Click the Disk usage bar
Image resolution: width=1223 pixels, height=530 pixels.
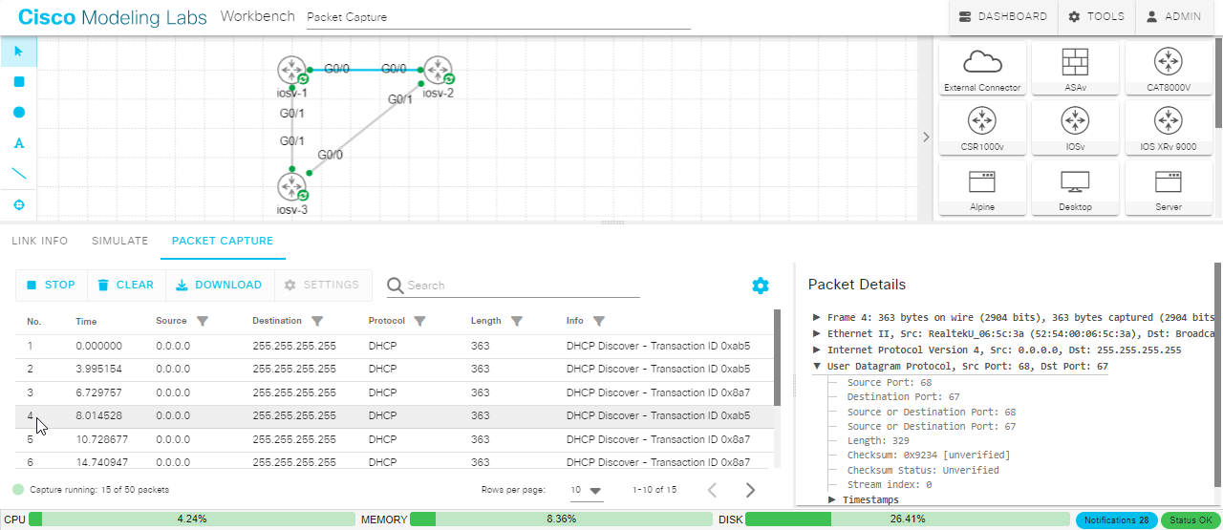coord(908,519)
